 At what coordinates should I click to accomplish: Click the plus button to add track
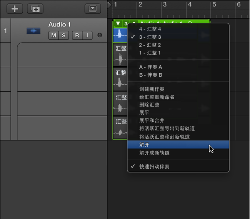(15, 9)
